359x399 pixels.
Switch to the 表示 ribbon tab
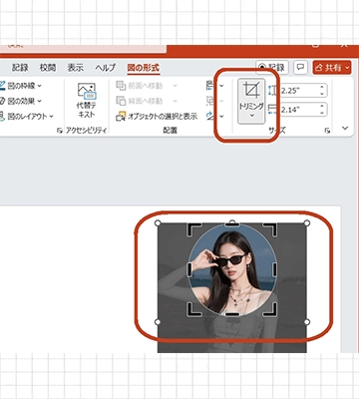point(76,68)
